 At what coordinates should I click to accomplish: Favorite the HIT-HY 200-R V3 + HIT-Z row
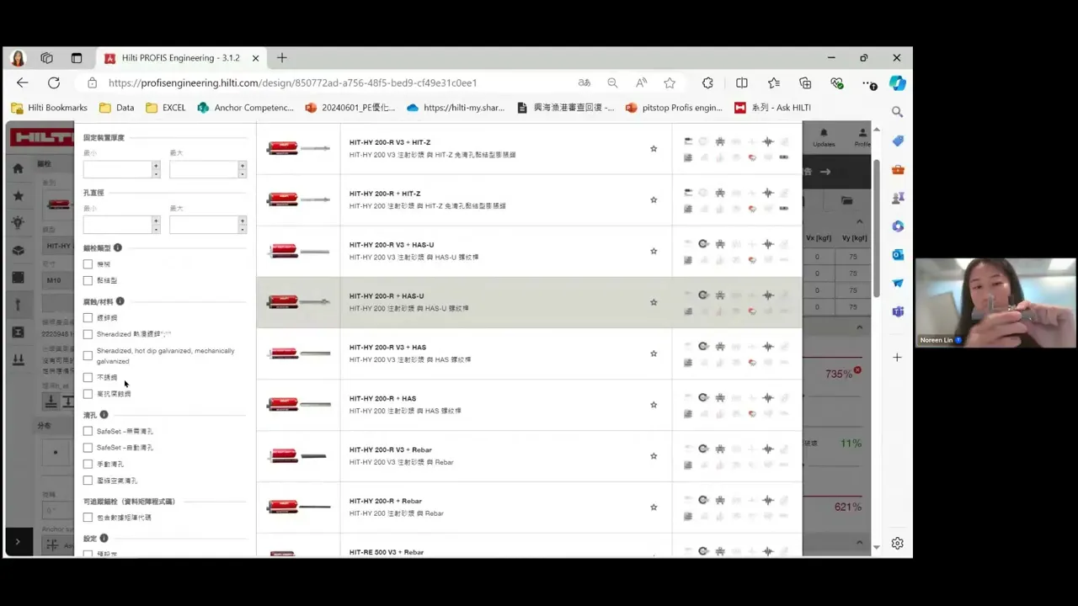pos(654,149)
